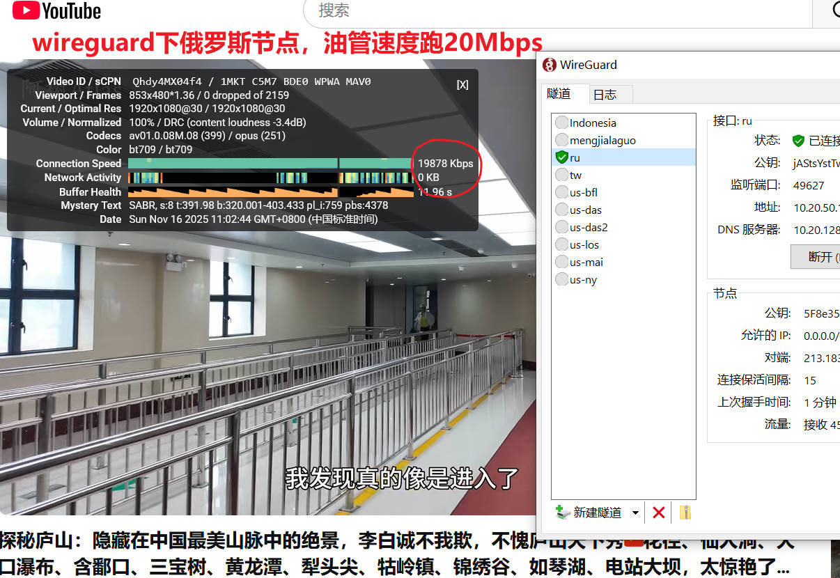Select the us-los tunnel entry
This screenshot has height=578, width=840.
point(584,244)
